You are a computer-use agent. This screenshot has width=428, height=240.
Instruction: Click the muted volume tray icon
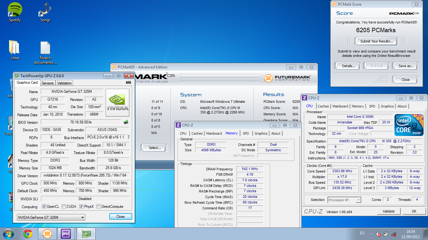click(x=378, y=234)
